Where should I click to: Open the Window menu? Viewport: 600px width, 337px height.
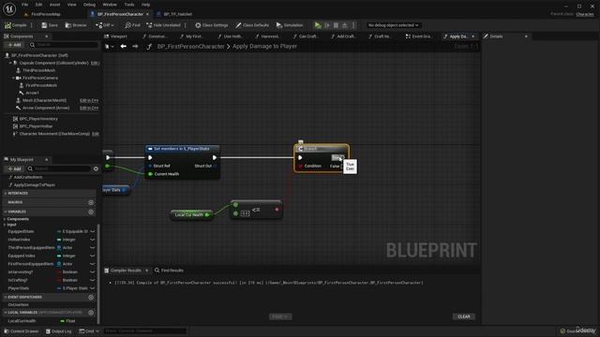click(110, 5)
